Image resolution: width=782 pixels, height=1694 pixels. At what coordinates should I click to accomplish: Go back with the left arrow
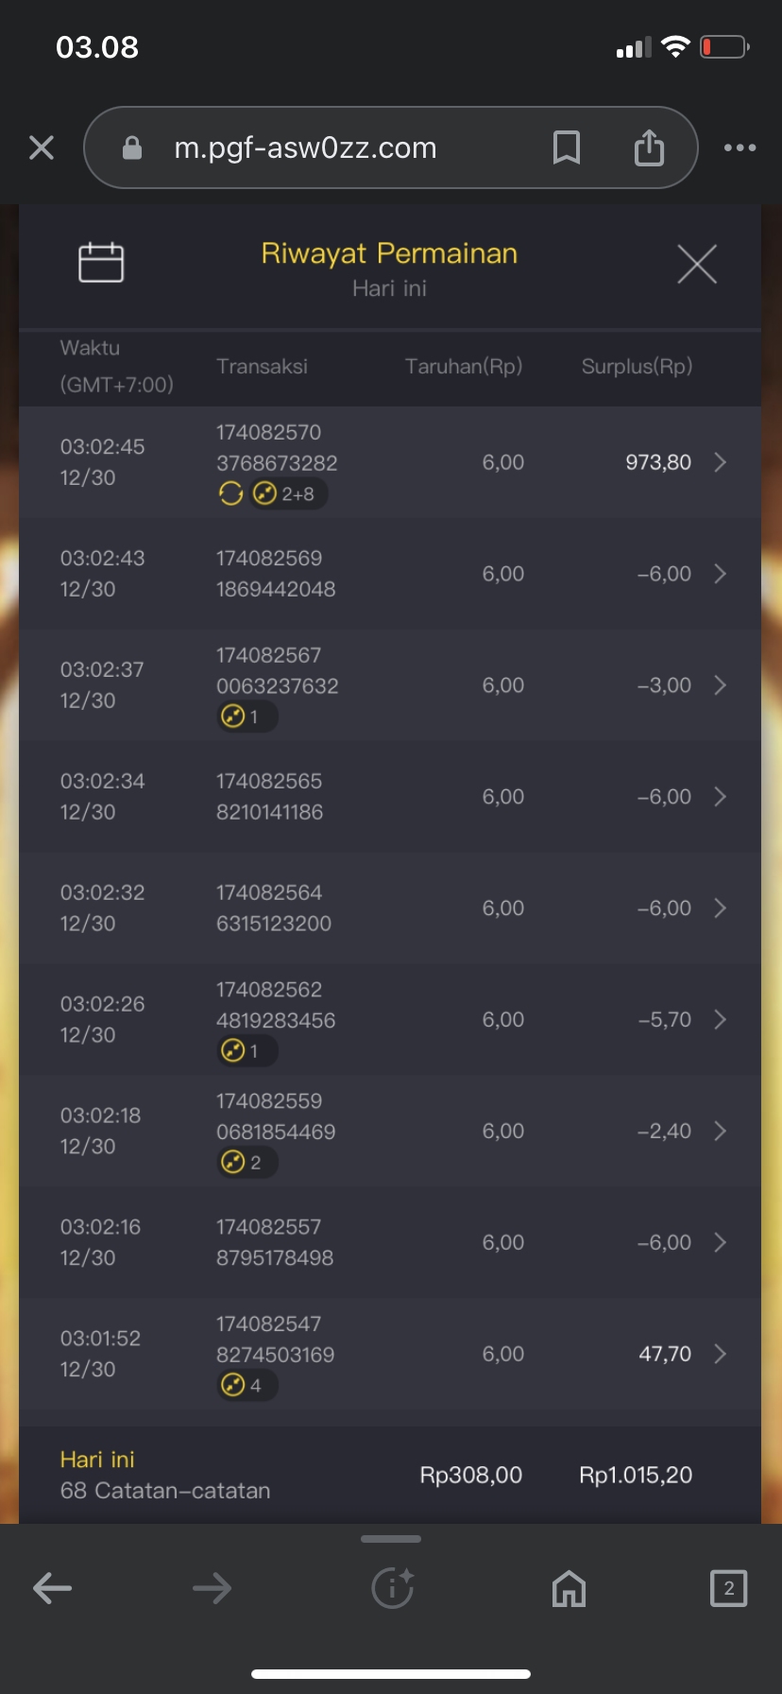(53, 1588)
